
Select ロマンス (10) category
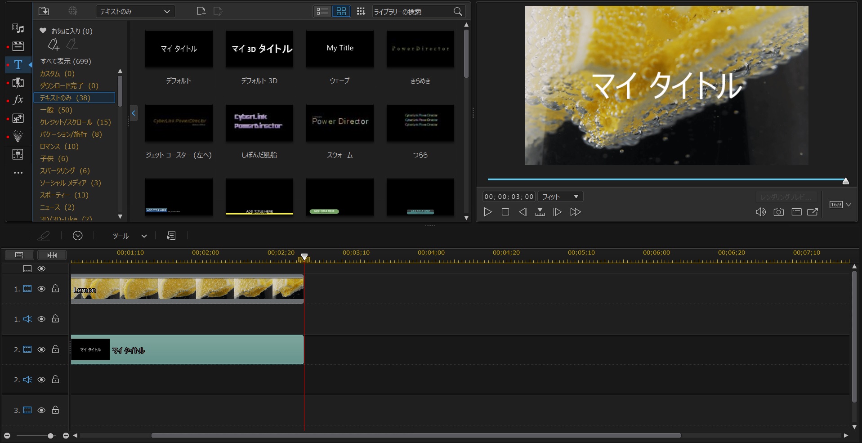59,146
